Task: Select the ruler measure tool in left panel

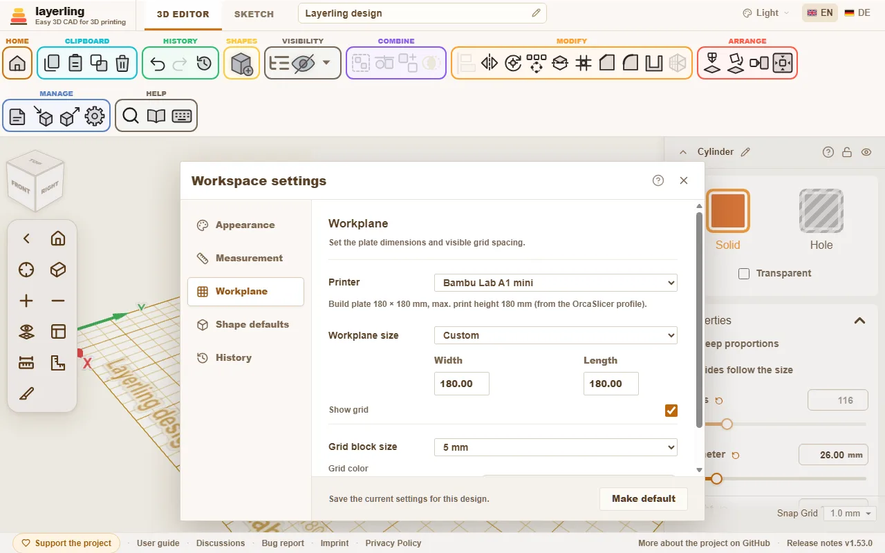Action: [26, 363]
